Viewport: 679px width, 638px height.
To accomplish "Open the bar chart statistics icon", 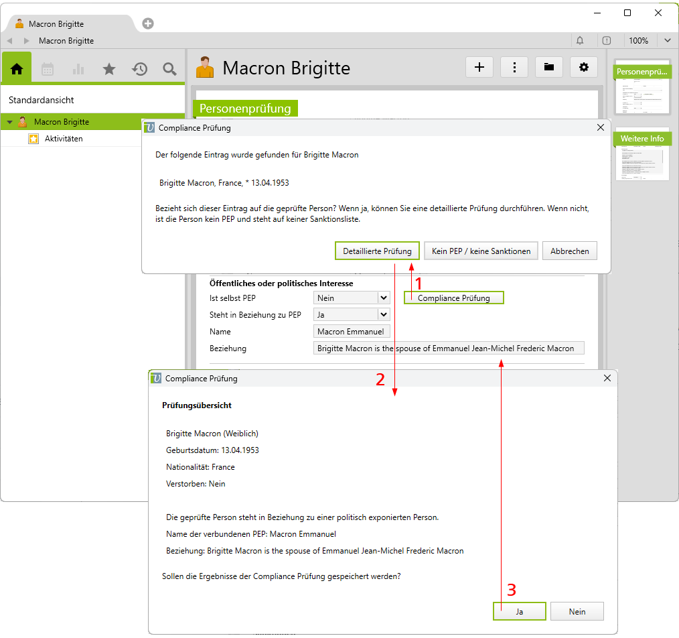I will (x=78, y=69).
